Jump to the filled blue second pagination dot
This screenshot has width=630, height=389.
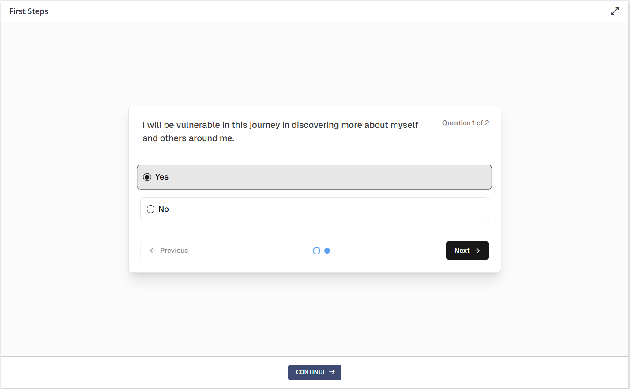(327, 251)
